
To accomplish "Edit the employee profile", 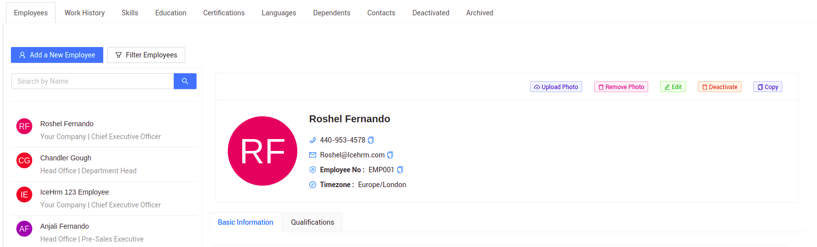I will tap(673, 87).
